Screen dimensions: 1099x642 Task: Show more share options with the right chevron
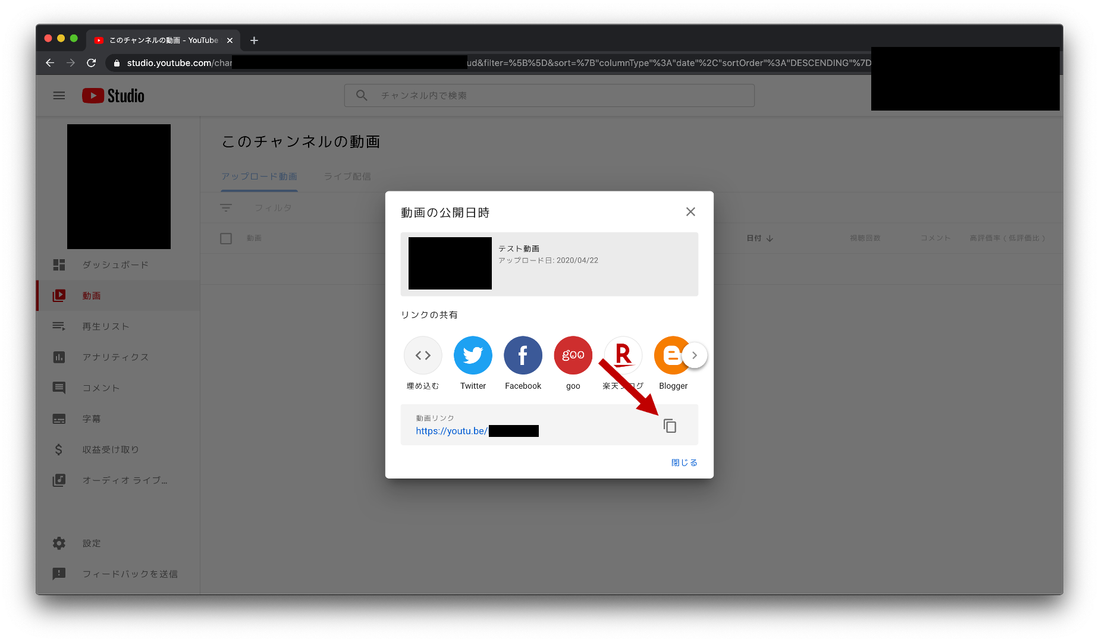tap(694, 355)
